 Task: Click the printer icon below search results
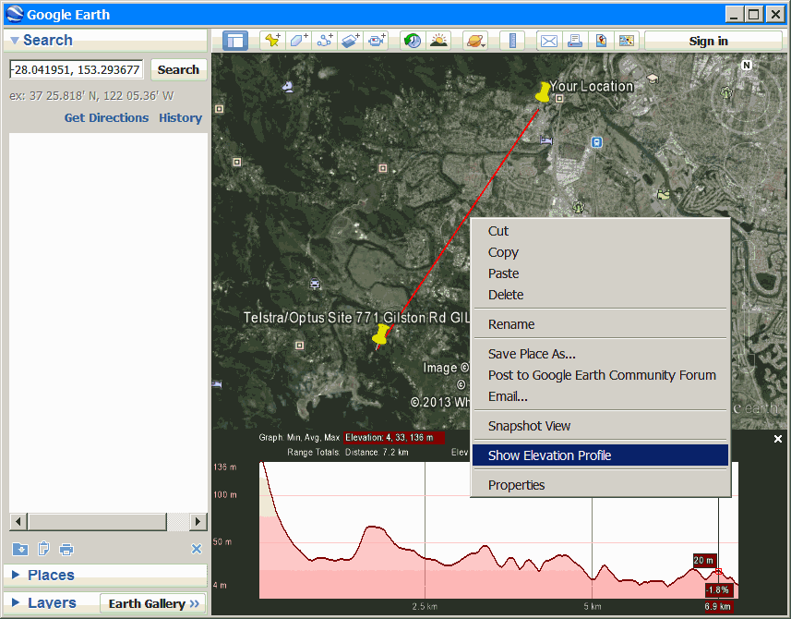point(66,549)
